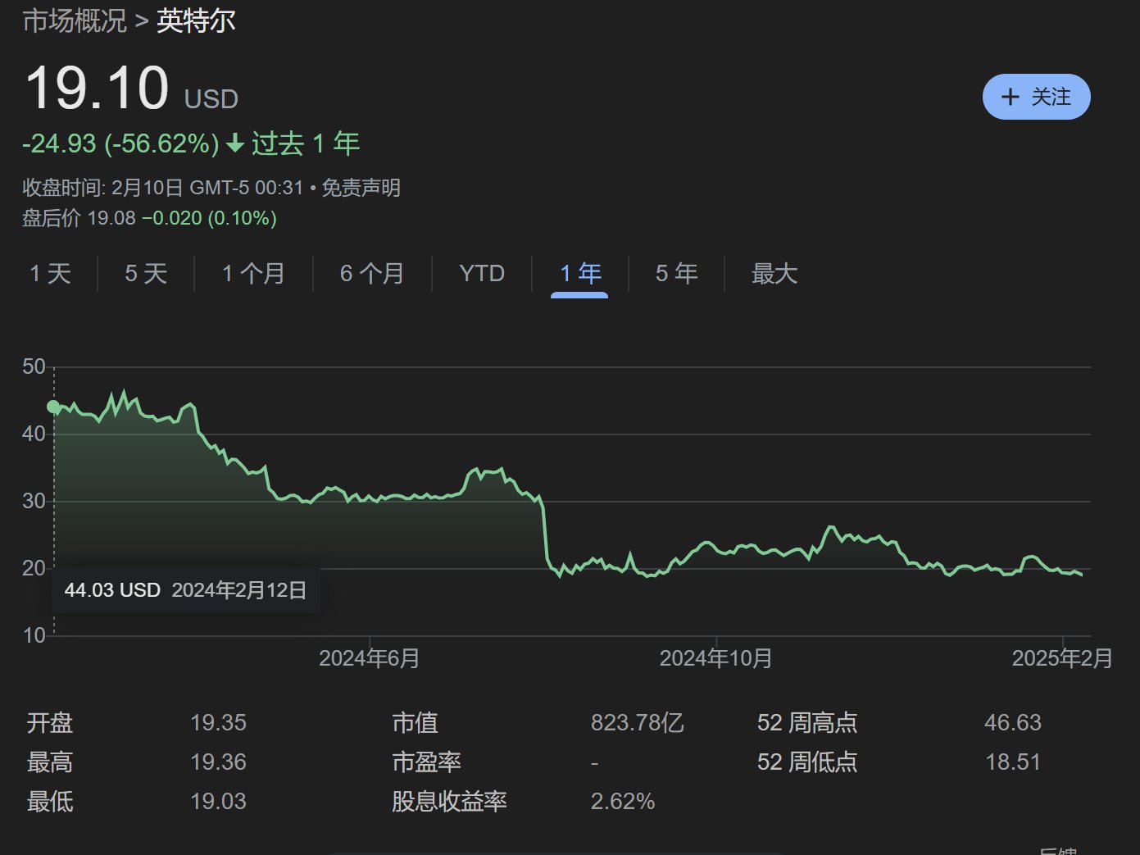This screenshot has width=1140, height=855.
Task: Click the 市盈率 label
Action: point(426,762)
